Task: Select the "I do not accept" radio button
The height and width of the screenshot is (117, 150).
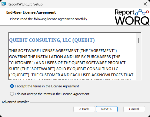Action: [12, 94]
